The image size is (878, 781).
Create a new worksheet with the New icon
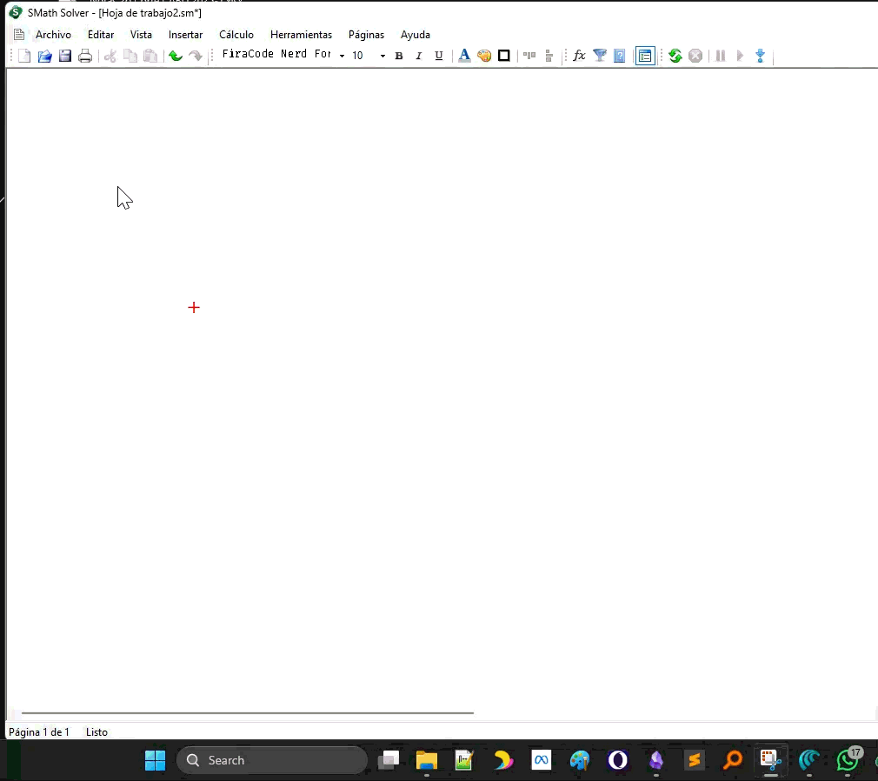tap(24, 56)
